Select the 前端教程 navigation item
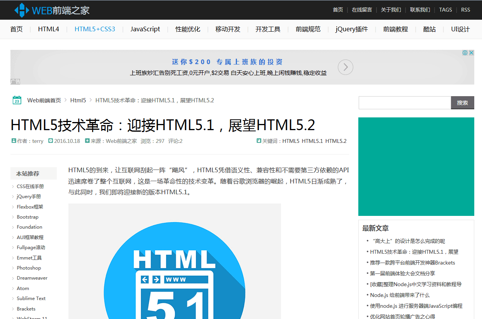The width and height of the screenshot is (482, 319). point(395,29)
